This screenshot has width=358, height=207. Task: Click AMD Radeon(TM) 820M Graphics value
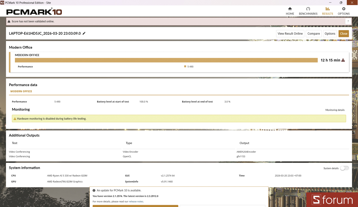pos(65,182)
